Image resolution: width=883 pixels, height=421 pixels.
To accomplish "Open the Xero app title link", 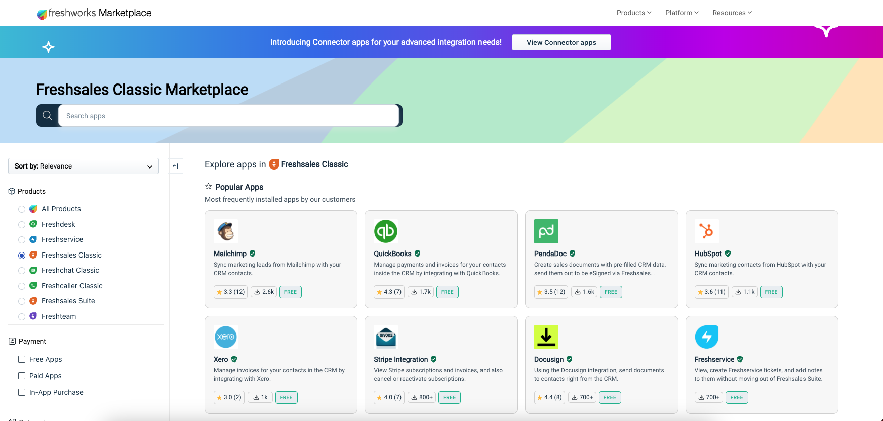I will point(221,359).
